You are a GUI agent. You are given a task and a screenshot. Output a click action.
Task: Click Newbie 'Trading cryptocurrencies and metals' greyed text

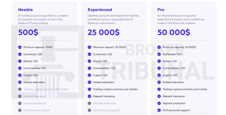[x=45, y=89]
